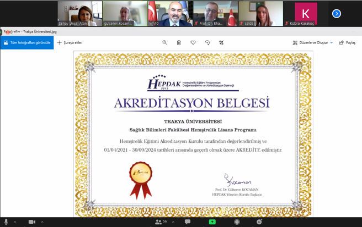This screenshot has height=227, width=362.
Task: Open the reactions icon in Zoom bar
Action: coord(259,222)
